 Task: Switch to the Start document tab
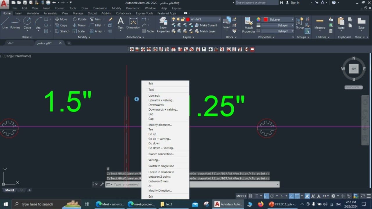tap(10, 43)
